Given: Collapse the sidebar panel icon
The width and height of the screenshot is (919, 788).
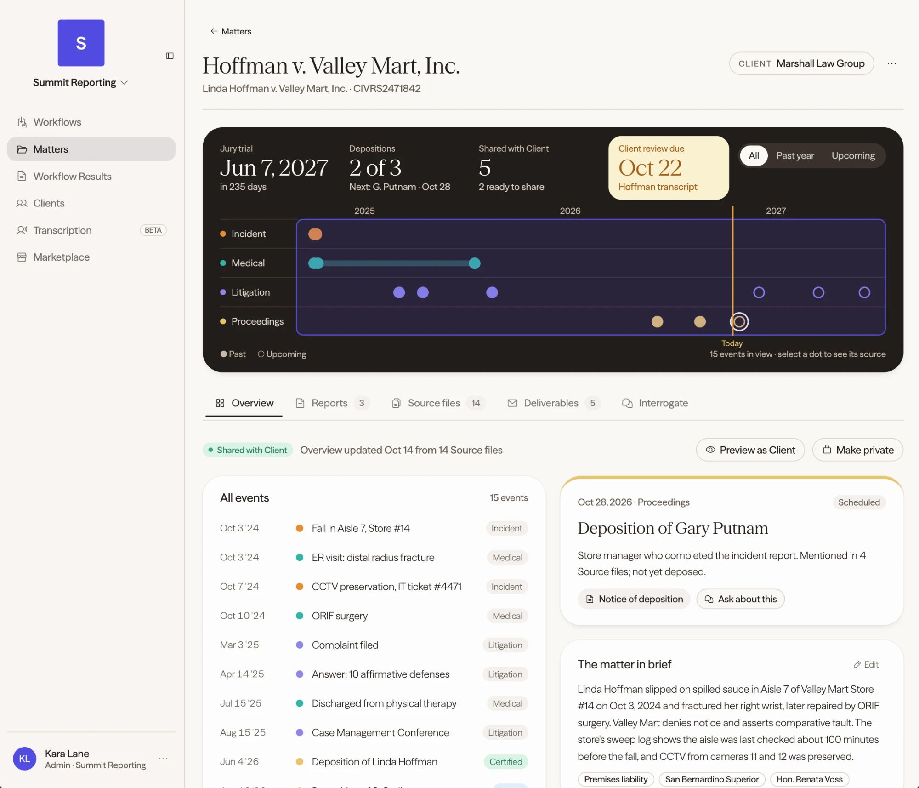Looking at the screenshot, I should 170,56.
